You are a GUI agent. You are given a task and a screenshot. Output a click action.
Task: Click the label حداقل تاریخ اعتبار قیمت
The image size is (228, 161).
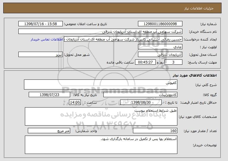199,103
